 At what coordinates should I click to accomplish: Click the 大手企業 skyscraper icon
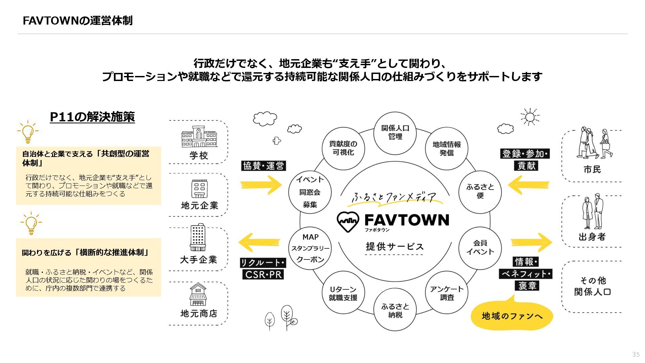[198, 238]
